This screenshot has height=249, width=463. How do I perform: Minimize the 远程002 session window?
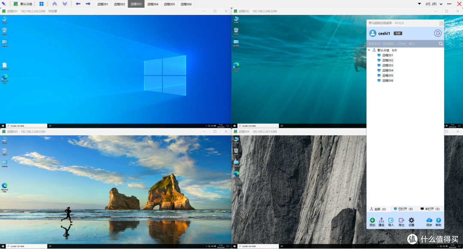436,11
